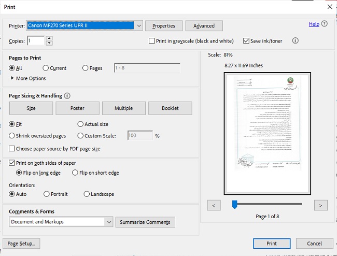Expand More Options section
This screenshot has width=337, height=256.
(x=13, y=78)
